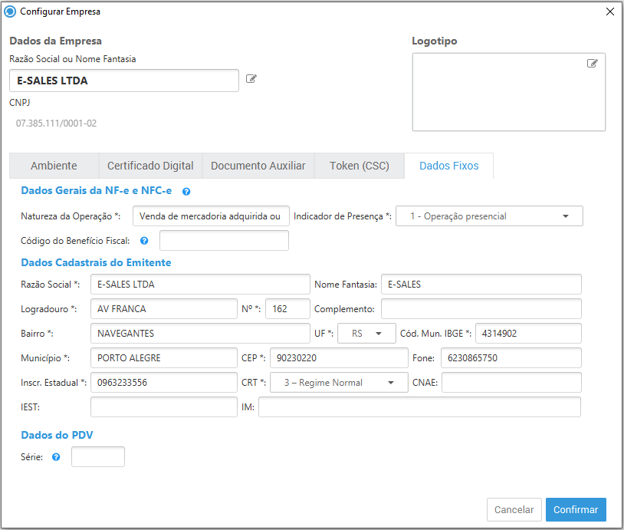
Task: Click the edit icon beside company name
Action: (x=251, y=79)
